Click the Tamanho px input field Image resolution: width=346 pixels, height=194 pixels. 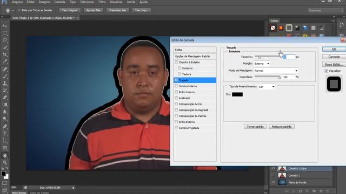(289, 57)
